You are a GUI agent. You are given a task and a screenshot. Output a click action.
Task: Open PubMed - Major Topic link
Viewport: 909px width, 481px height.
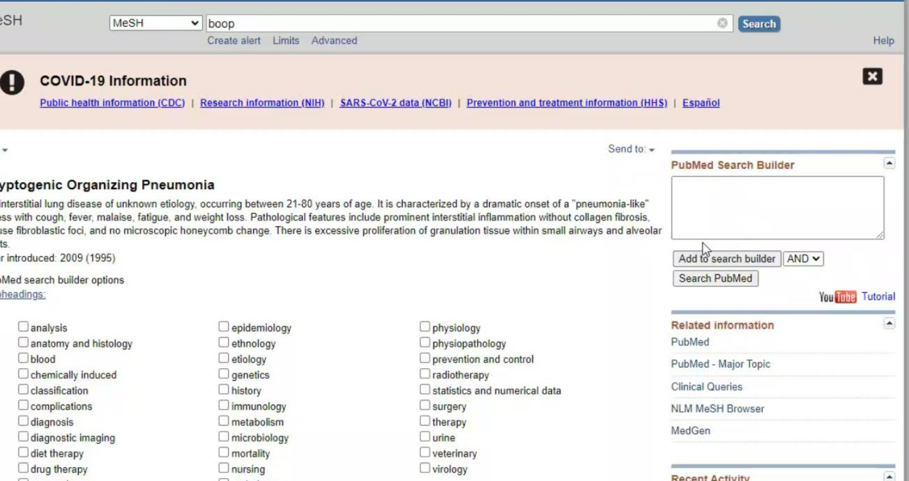tap(721, 364)
